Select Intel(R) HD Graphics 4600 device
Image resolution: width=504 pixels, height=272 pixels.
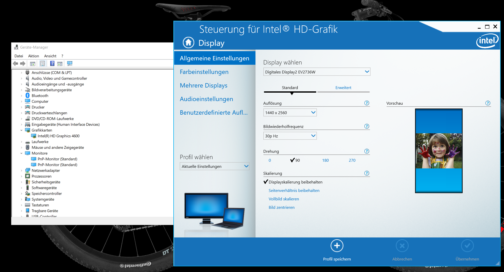click(59, 136)
